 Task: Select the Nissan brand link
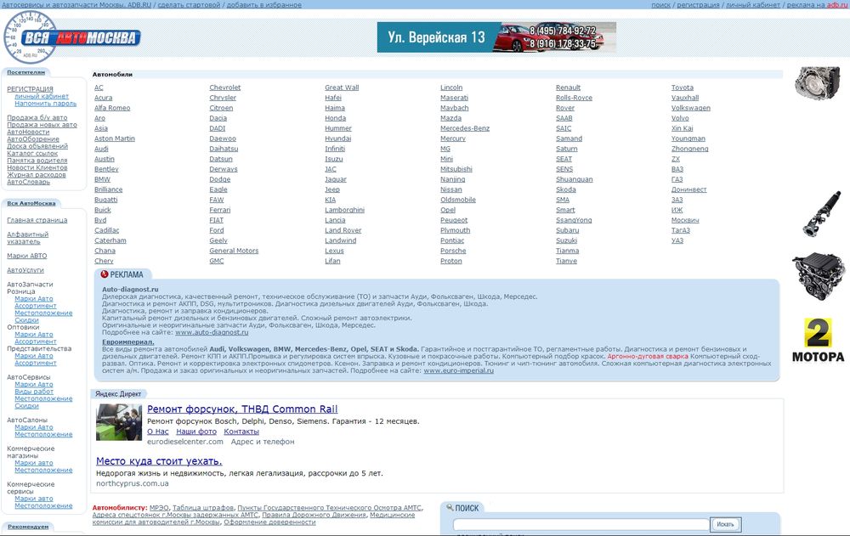click(x=451, y=189)
